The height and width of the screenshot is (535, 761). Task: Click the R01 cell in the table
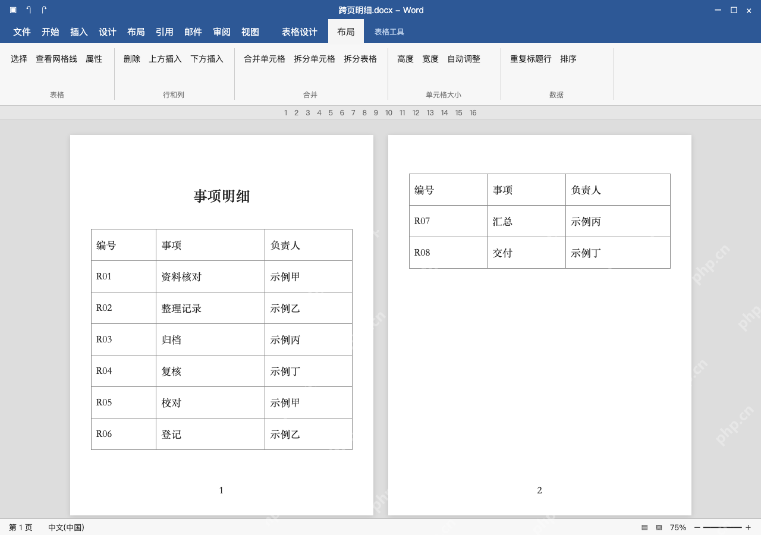[x=124, y=276]
